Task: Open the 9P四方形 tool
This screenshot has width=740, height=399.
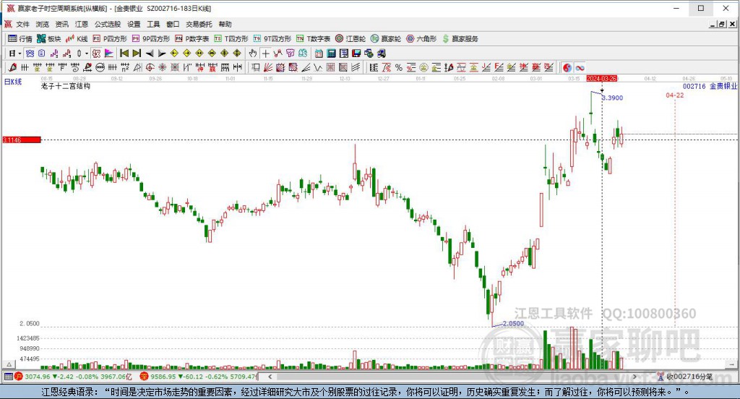Action: coord(151,39)
